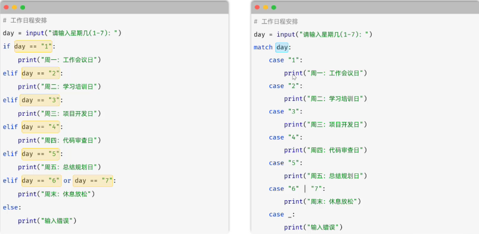Click print("周四: 代码审查日") in the left window
This screenshot has width=479, height=234.
(59, 140)
